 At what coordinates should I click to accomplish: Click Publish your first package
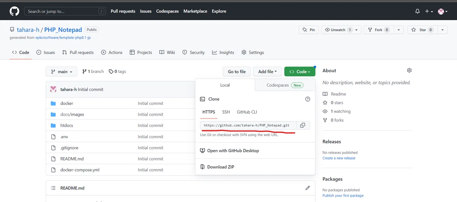click(343, 196)
